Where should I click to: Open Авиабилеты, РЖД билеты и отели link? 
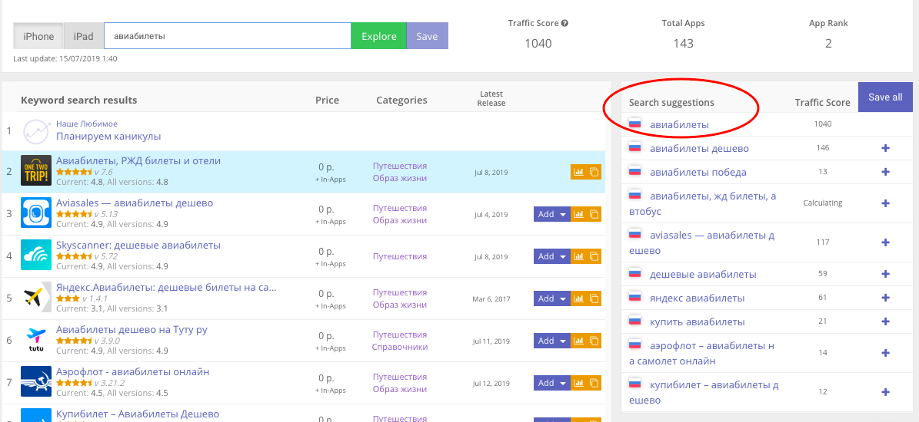138,160
